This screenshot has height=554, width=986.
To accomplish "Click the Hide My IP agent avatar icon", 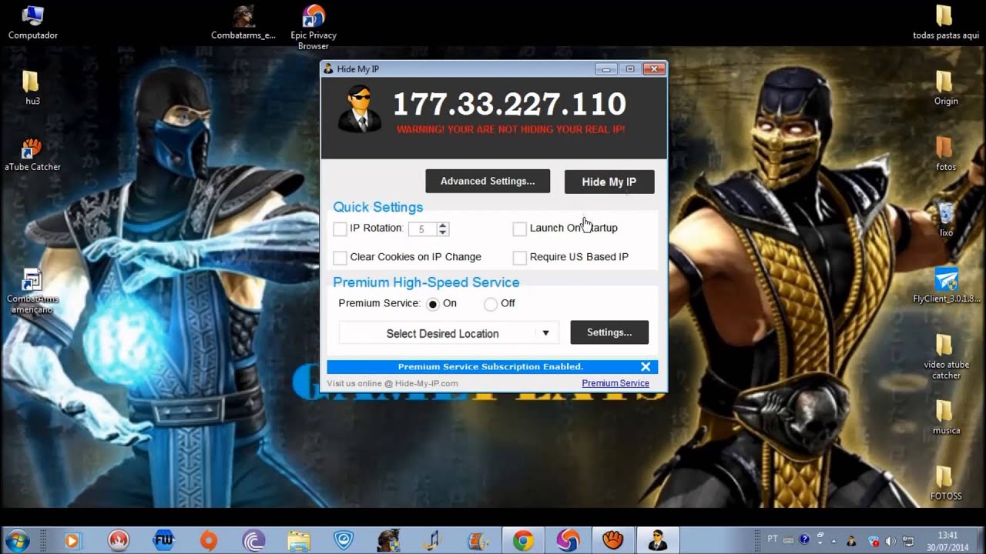I will coord(360,108).
